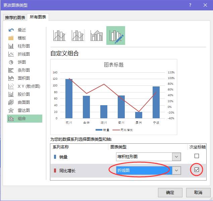213x201 pixels.
Task: Click the 销量 legend entry in preview
Action: (102, 130)
